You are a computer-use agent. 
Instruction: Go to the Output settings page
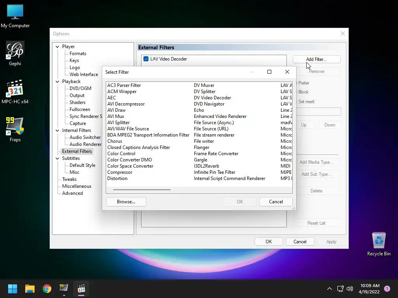[77, 95]
